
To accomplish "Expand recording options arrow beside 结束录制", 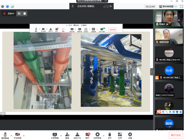I will click(x=104, y=136).
